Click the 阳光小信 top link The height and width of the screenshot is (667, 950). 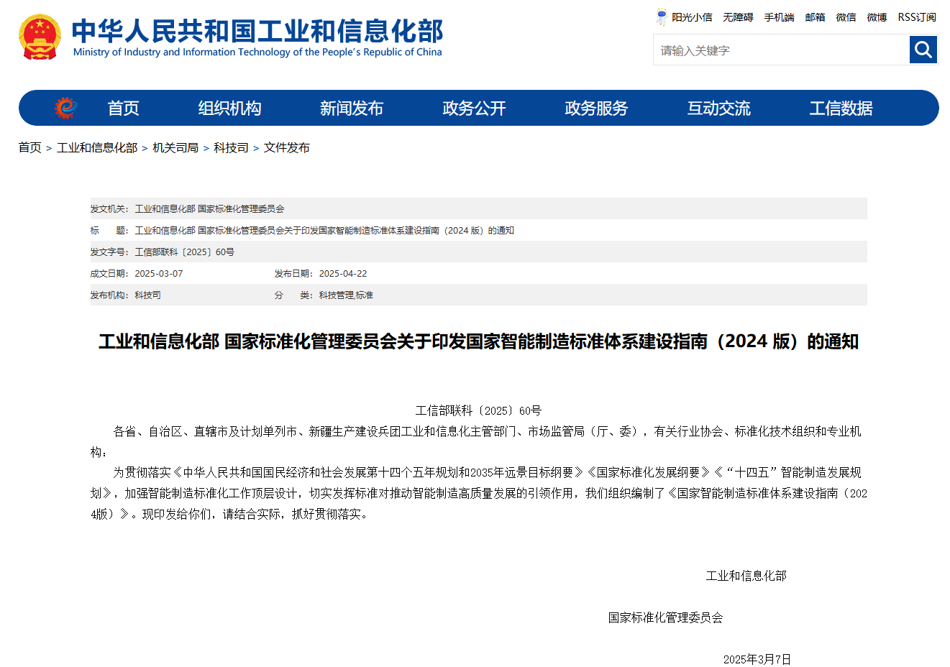point(692,17)
